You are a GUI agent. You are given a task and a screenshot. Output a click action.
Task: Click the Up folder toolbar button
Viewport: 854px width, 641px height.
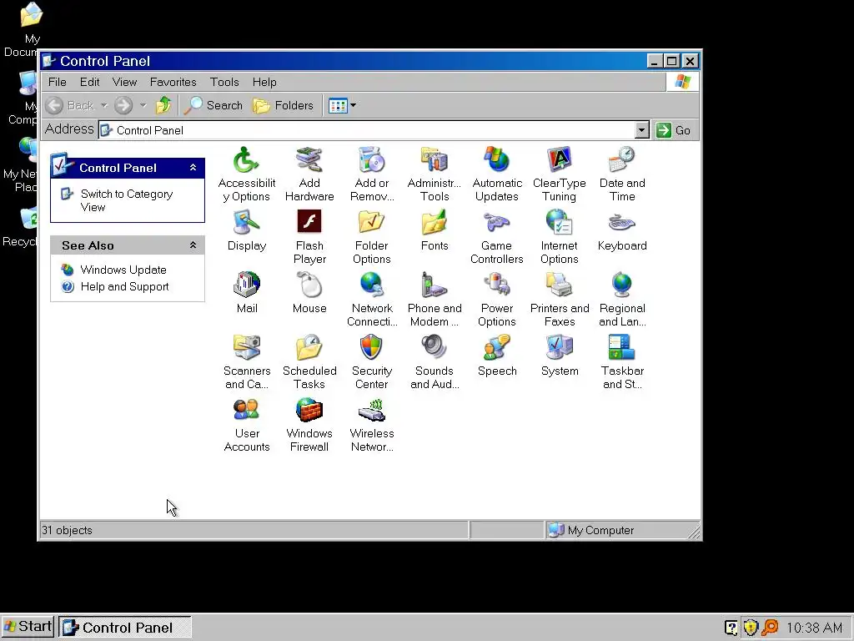pyautogui.click(x=163, y=105)
